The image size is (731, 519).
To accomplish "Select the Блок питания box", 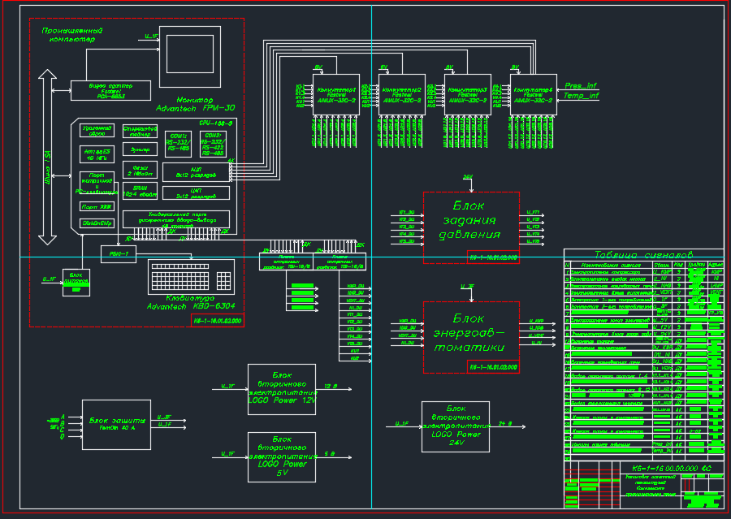I will click(76, 282).
